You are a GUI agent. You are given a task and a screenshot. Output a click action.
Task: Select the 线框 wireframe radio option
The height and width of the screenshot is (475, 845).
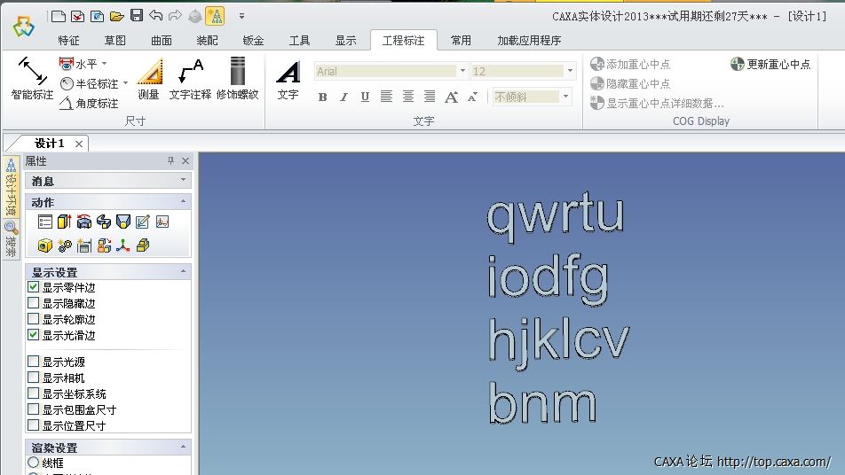[34, 462]
